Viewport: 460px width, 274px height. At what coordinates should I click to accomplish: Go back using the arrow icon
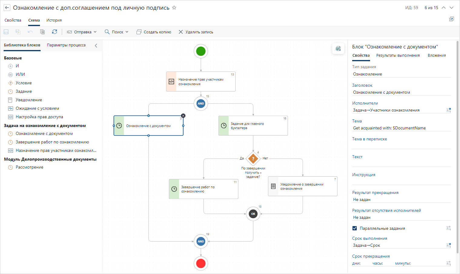(x=7, y=8)
